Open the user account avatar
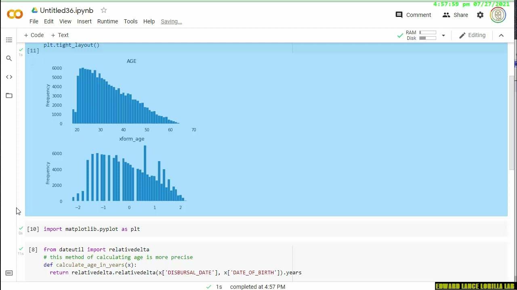 click(498, 15)
